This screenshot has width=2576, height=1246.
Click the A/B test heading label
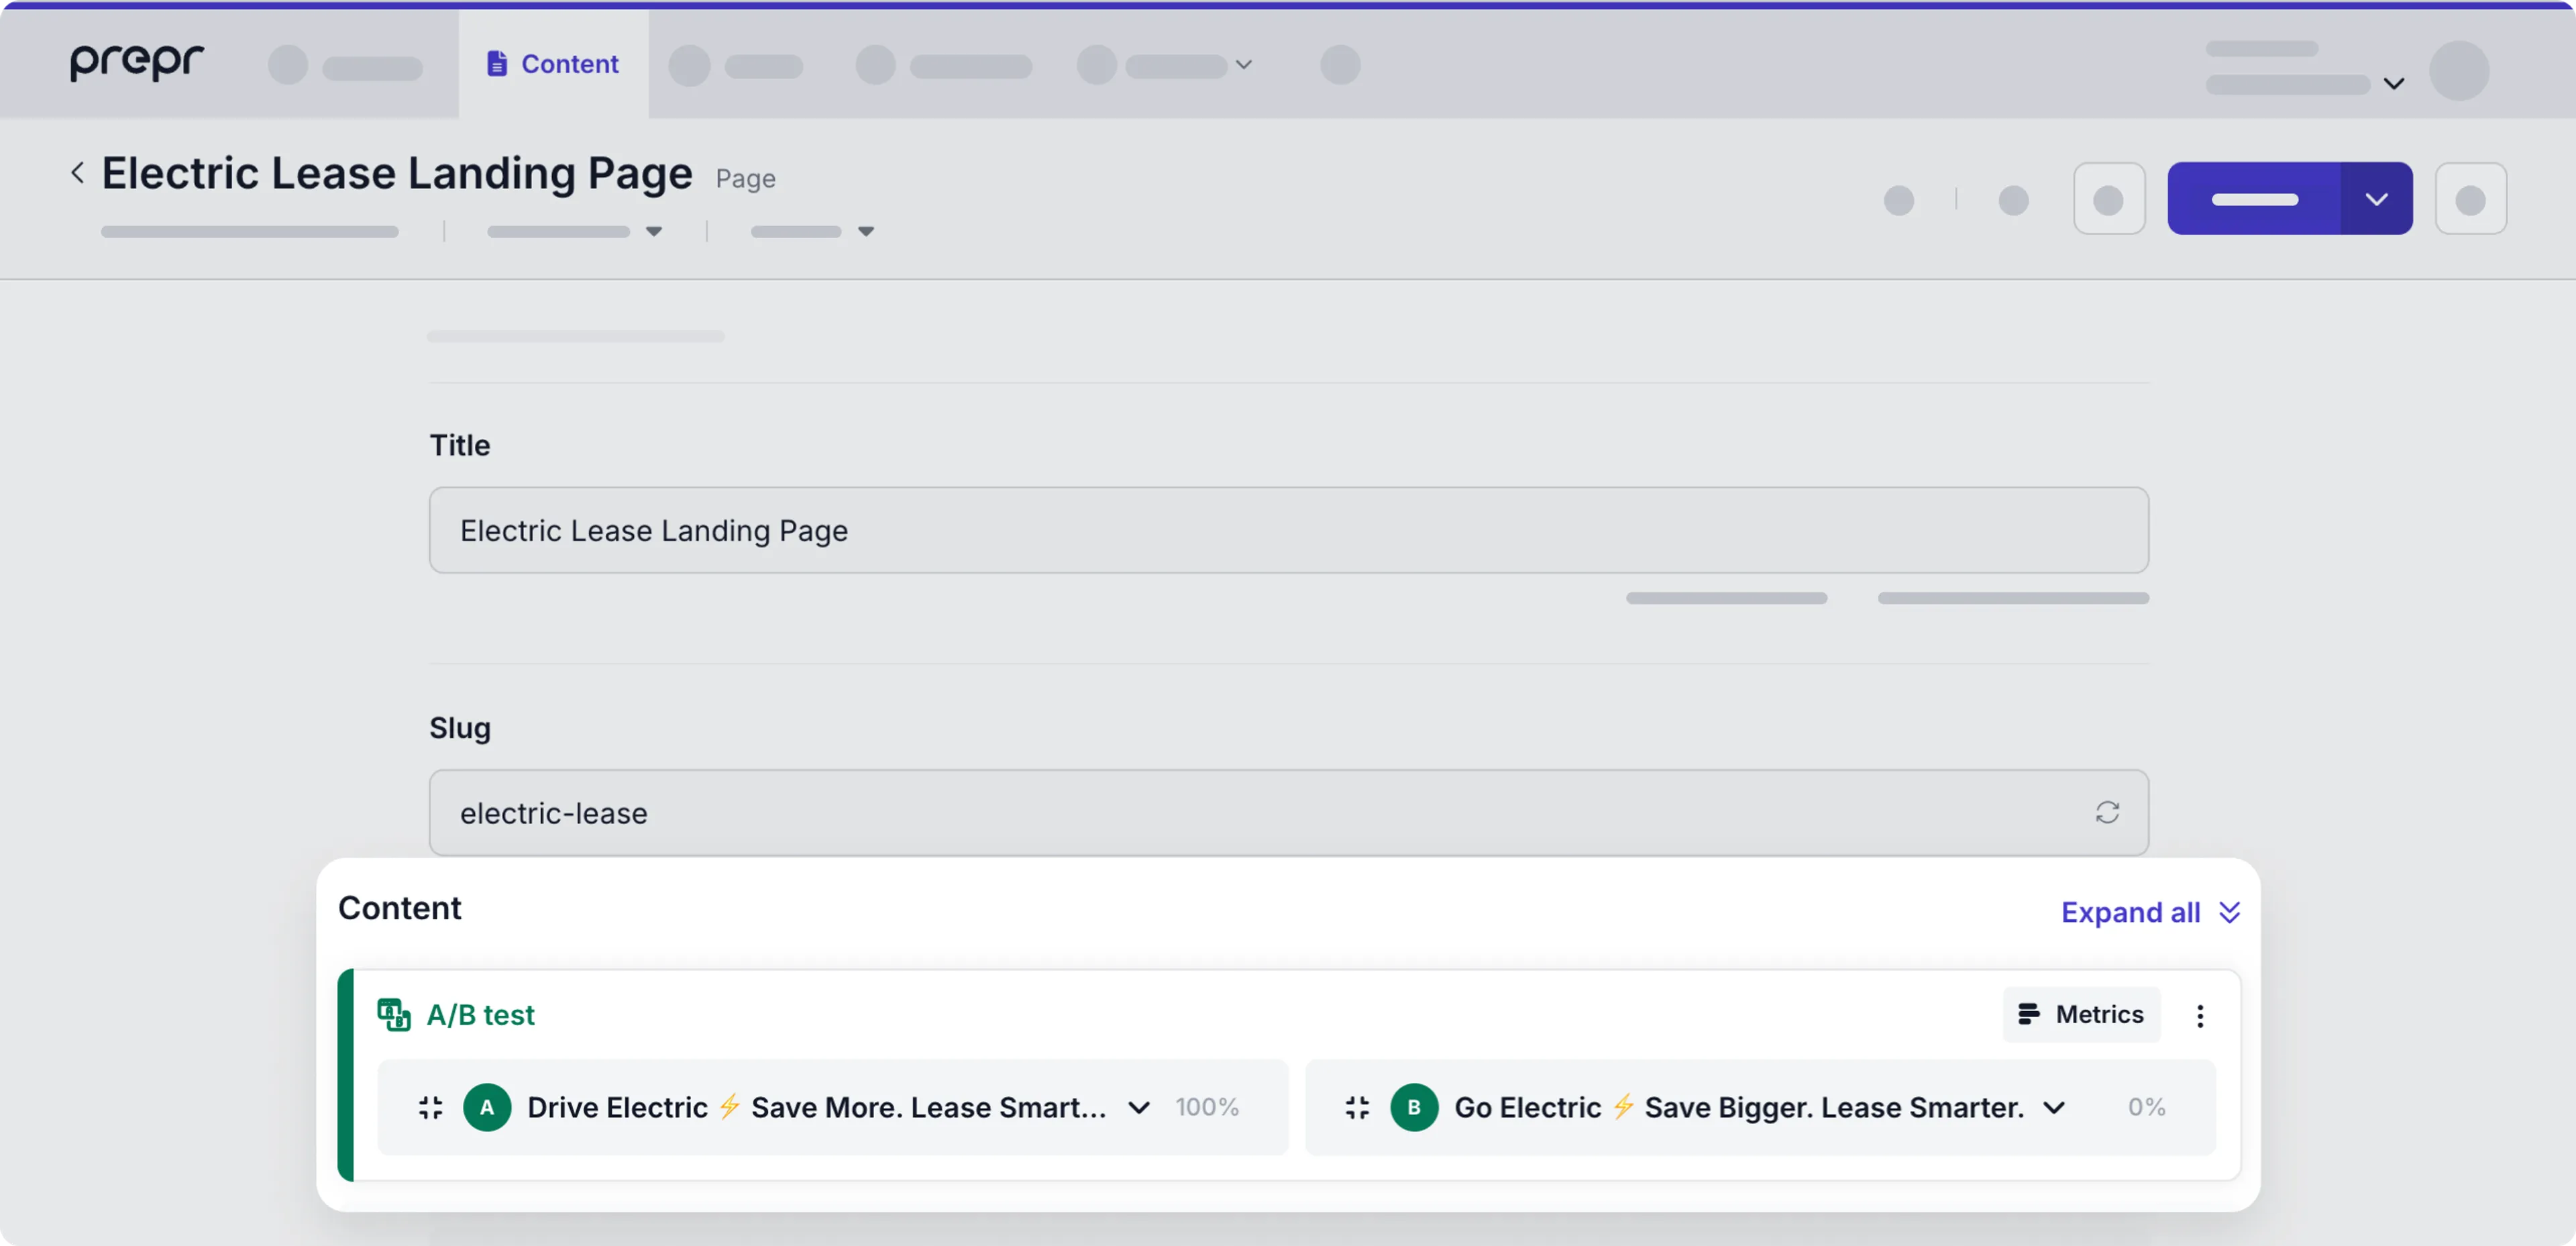click(480, 1015)
